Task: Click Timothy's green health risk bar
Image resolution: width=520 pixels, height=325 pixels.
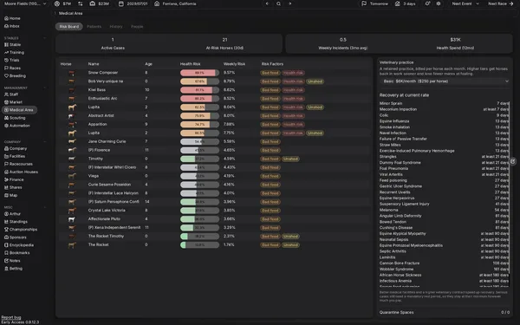Action: (x=199, y=159)
